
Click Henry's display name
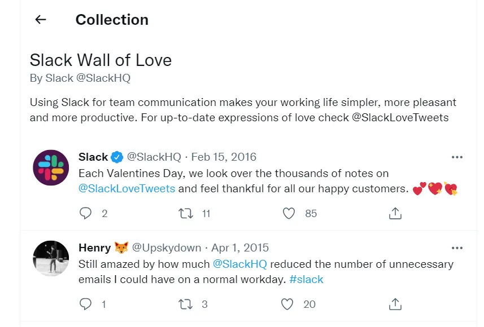click(94, 248)
